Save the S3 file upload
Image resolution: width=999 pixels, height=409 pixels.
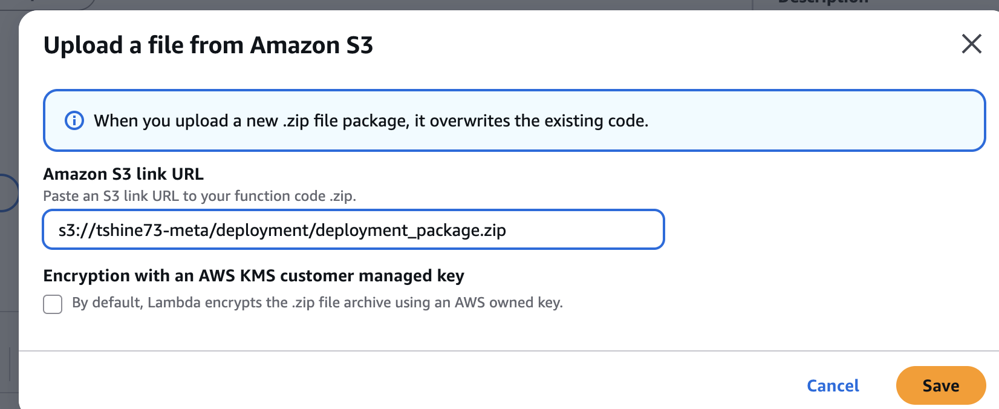940,385
